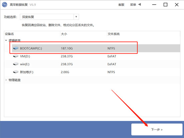Select the BOOTCAMP(C:) drive icon
This screenshot has width=184, height=138.
16,48
